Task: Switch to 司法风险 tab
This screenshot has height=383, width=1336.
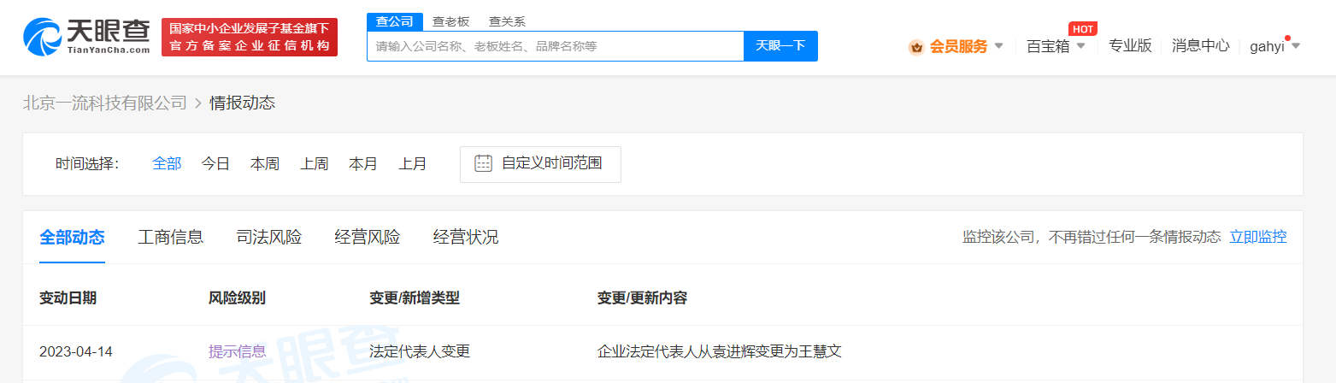Action: 269,238
